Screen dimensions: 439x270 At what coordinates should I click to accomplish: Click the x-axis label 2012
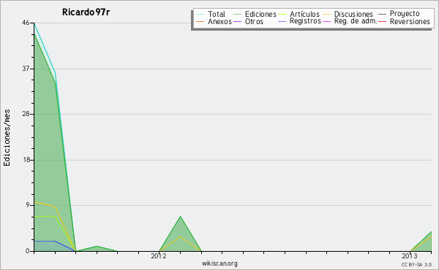coord(159,256)
